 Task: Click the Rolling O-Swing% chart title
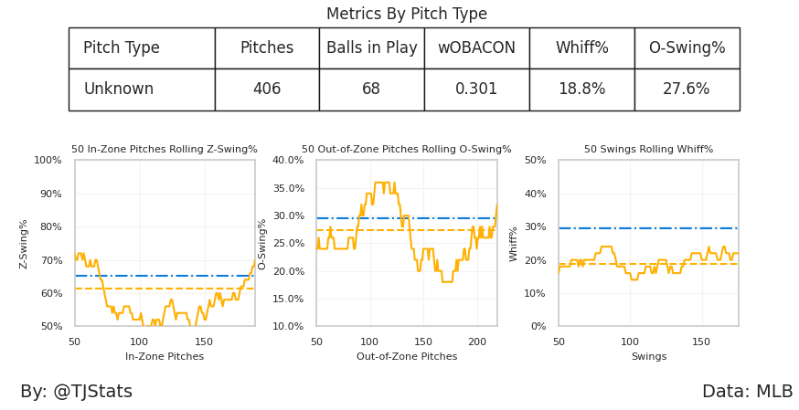[x=407, y=150]
